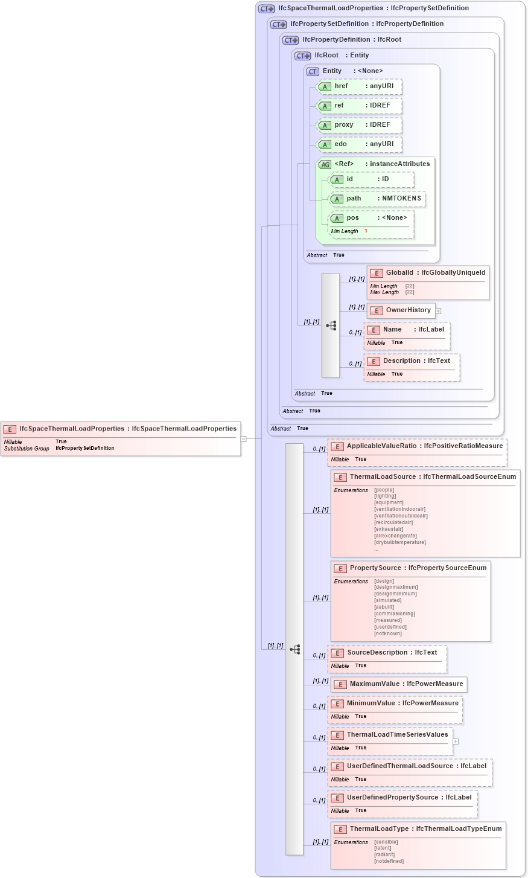This screenshot has width=528, height=878.
Task: Click the A icon beside the id attribute
Action: click(337, 180)
